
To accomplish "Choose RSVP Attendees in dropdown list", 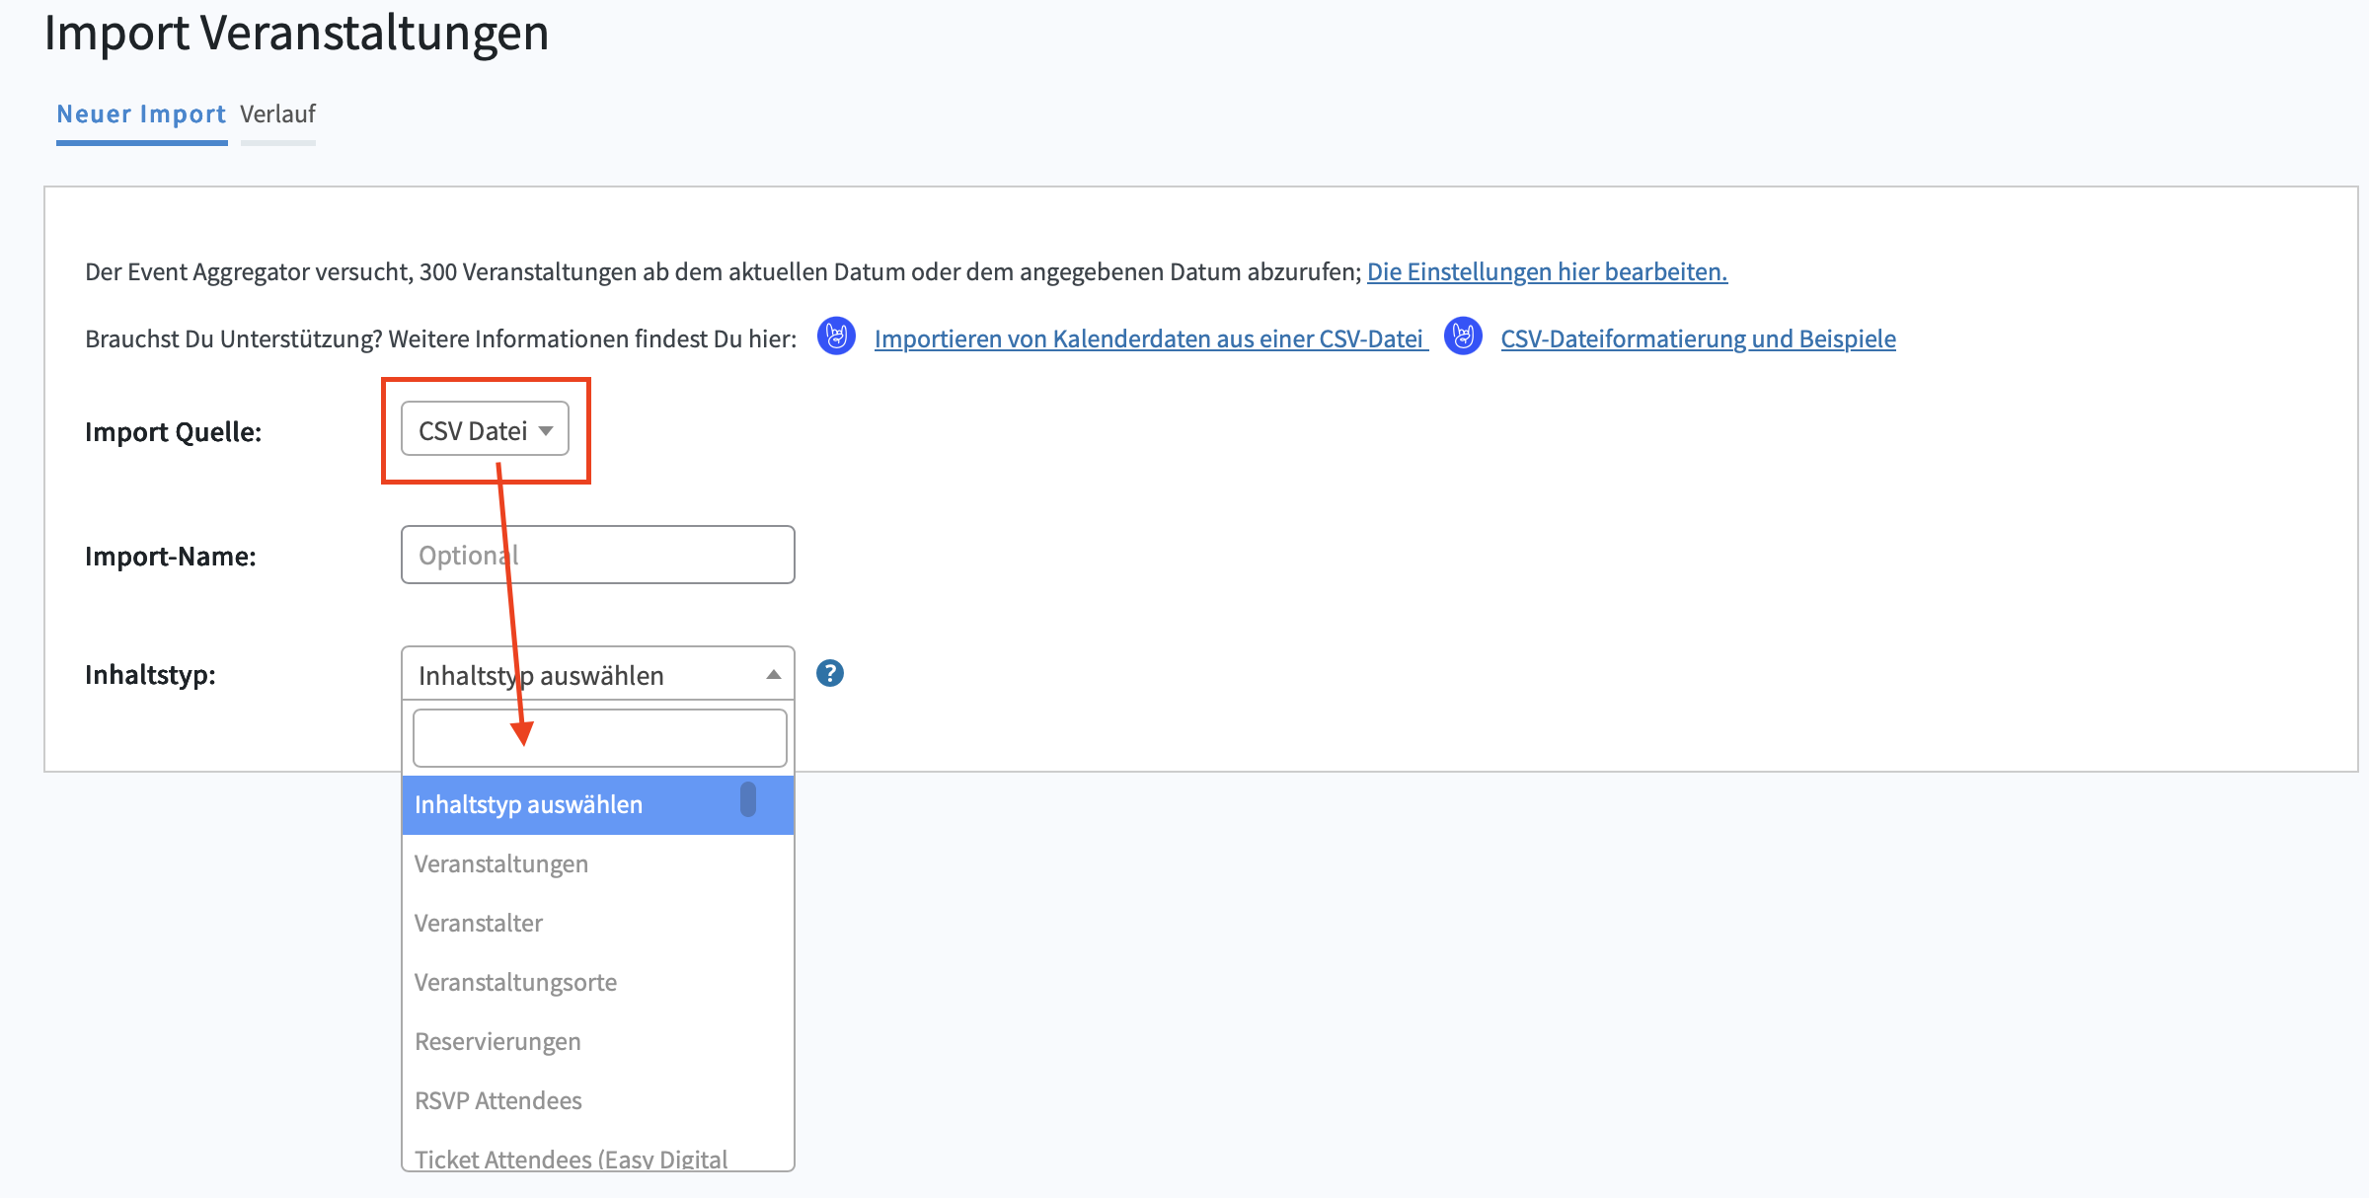I will (x=498, y=1101).
